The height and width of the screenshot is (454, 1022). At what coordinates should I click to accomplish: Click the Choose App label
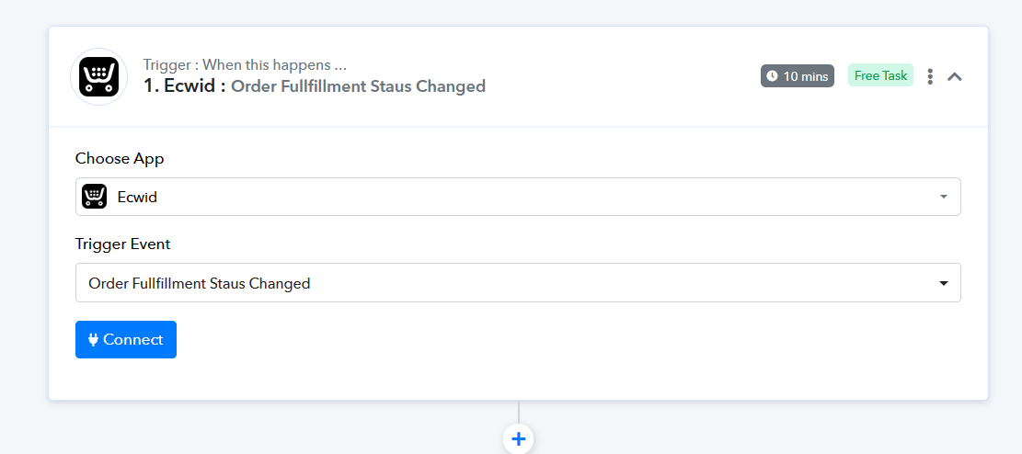click(x=120, y=158)
